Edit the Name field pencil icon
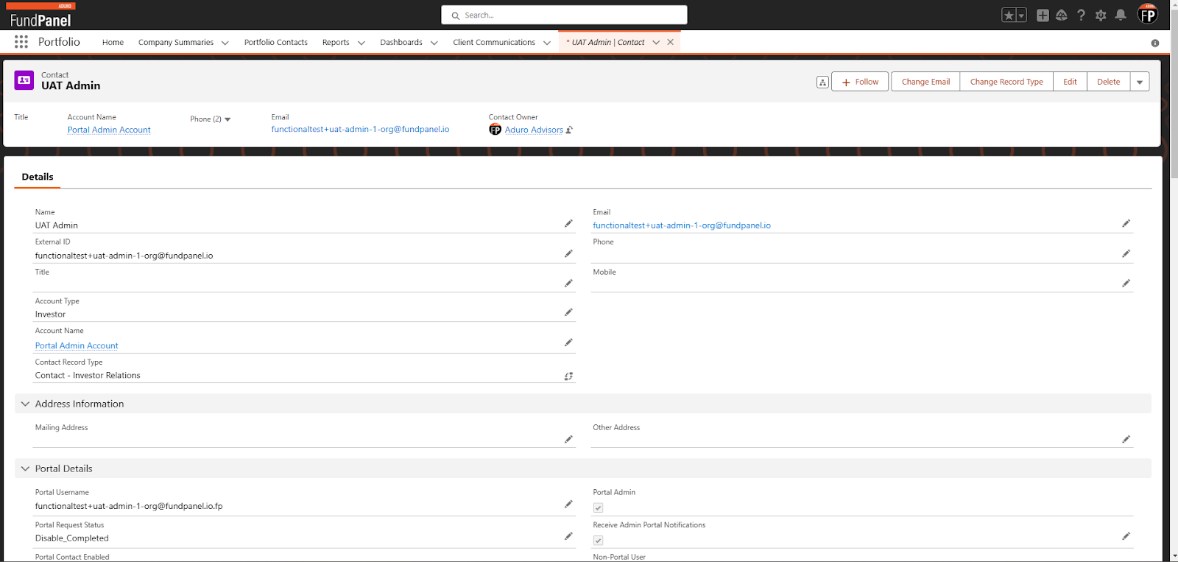 568,223
